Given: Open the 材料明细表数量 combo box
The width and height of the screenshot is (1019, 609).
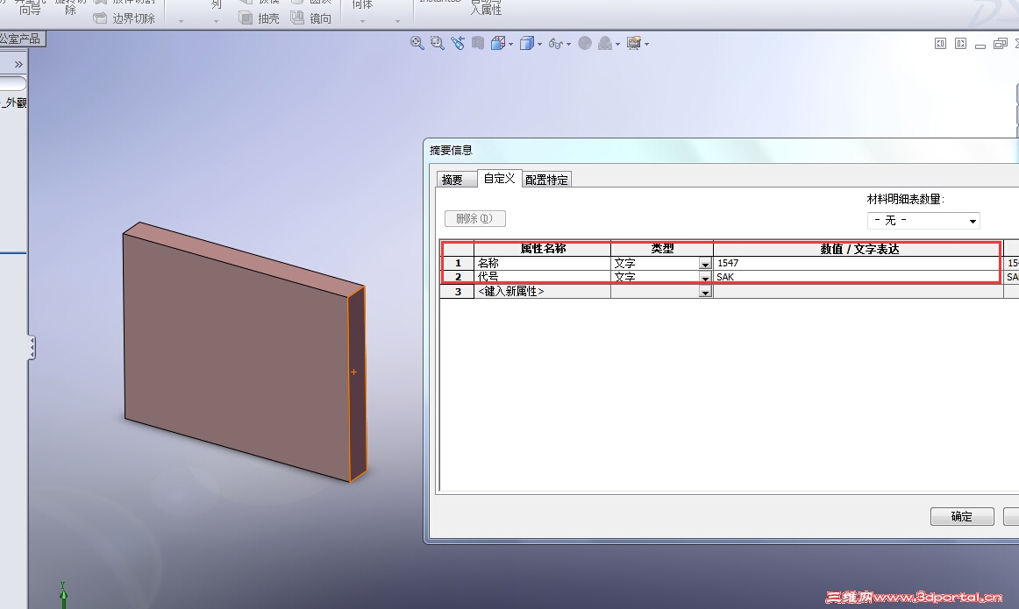Looking at the screenshot, I should tap(923, 221).
